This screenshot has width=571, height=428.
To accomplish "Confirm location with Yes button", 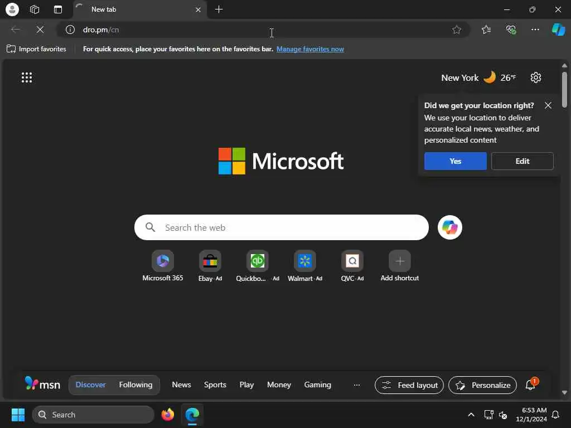I will 455,161.
